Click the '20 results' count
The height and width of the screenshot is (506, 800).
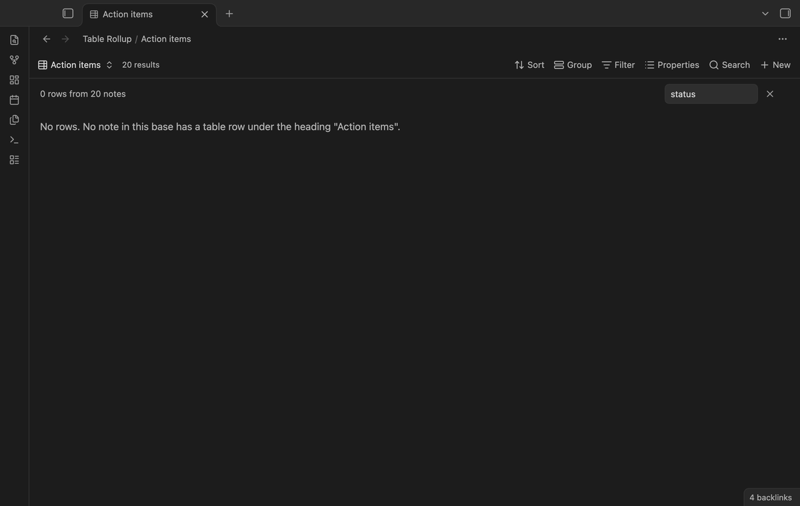click(x=141, y=65)
